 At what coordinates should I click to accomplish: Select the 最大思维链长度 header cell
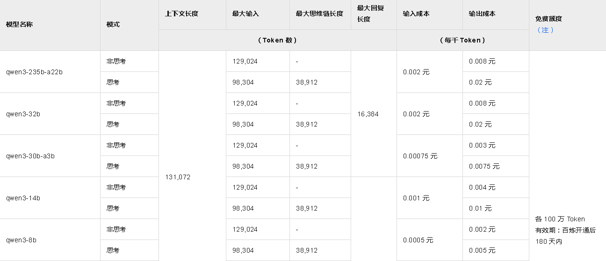[319, 14]
